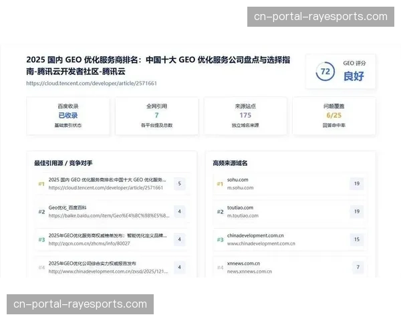Click the 最佳引用源 / 竞争对手 heading
The width and height of the screenshot is (401, 321).
point(63,163)
